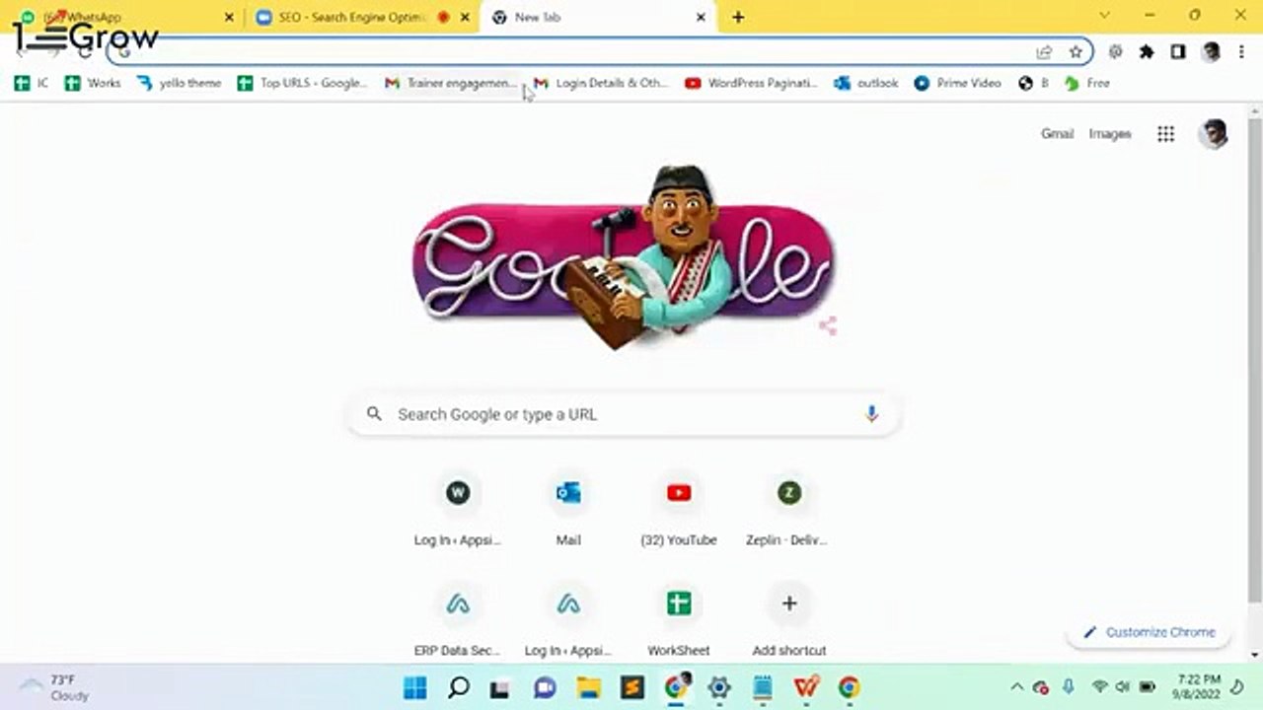
Task: Open the yello theme bookmark
Action: (x=180, y=83)
